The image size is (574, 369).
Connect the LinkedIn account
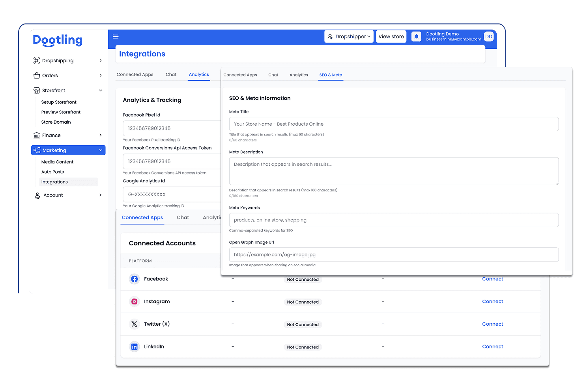tap(492, 347)
